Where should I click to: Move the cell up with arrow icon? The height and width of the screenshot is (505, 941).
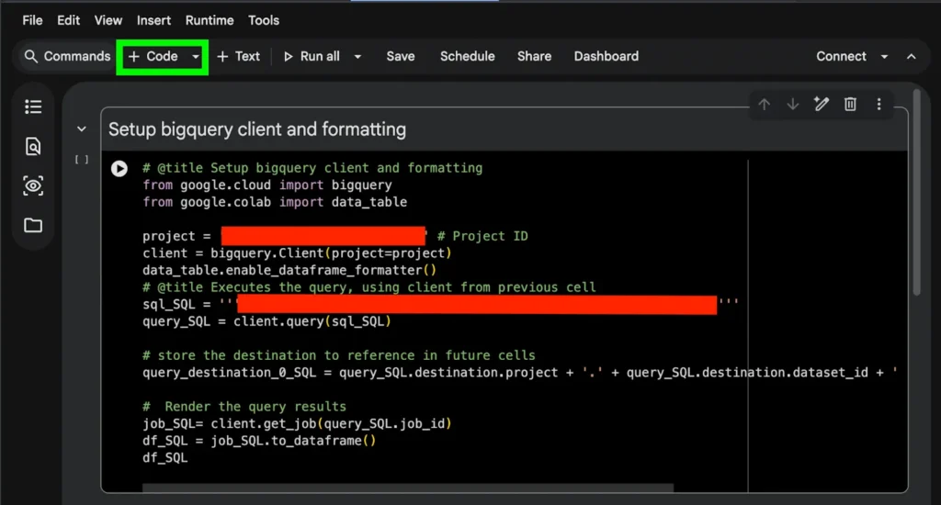tap(764, 105)
